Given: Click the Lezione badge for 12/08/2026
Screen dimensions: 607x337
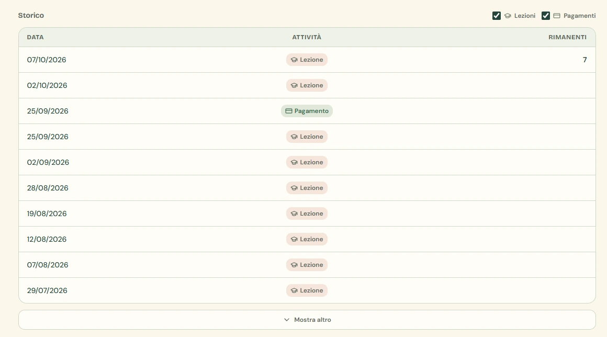Looking at the screenshot, I should pos(307,239).
